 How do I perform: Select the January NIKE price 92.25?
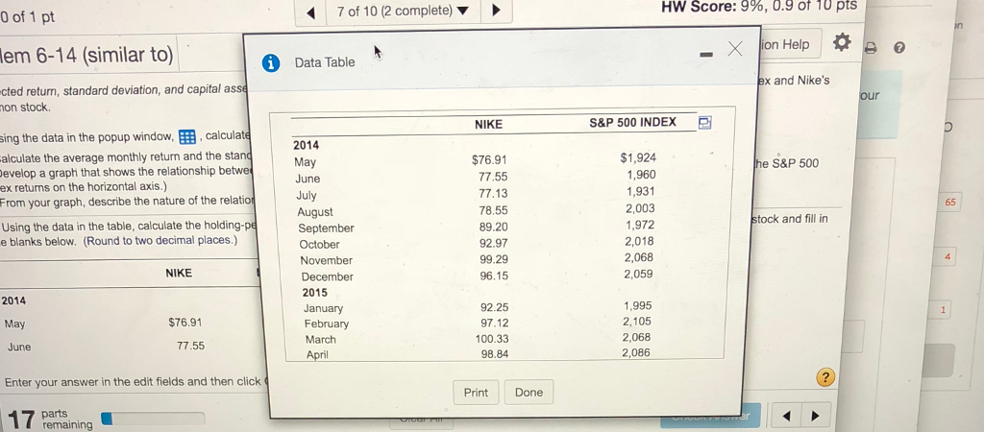pyautogui.click(x=495, y=308)
